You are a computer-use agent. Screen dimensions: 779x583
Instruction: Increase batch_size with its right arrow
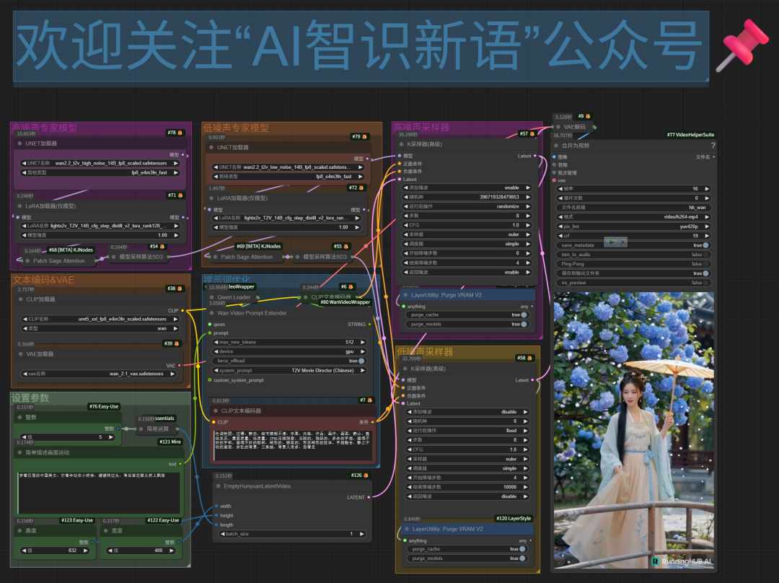361,534
